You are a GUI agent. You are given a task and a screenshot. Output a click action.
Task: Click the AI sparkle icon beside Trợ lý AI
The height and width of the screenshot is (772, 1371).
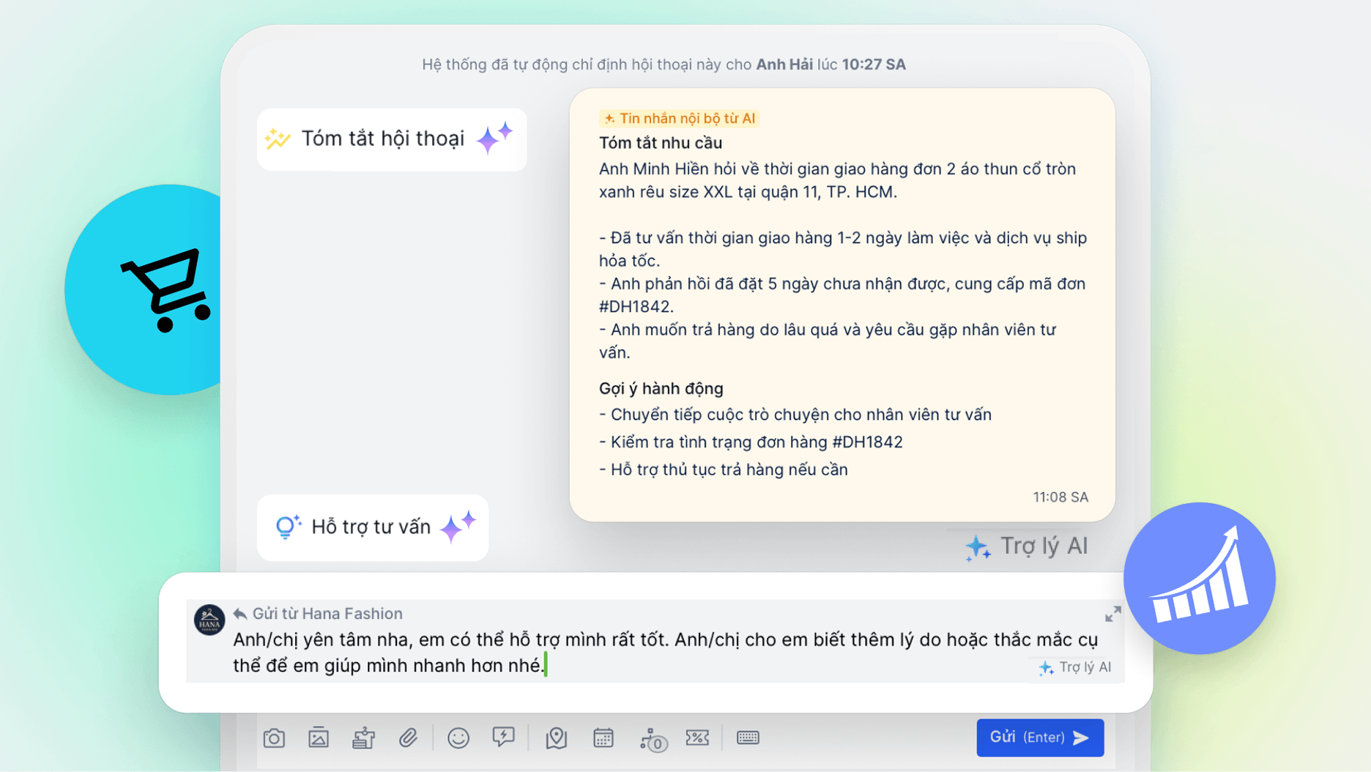978,546
